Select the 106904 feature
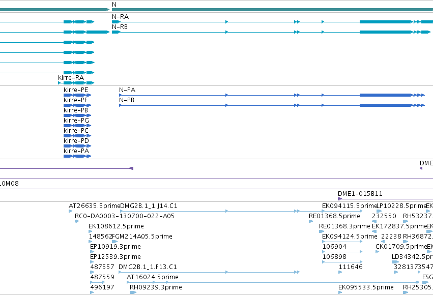 tap(342, 252)
